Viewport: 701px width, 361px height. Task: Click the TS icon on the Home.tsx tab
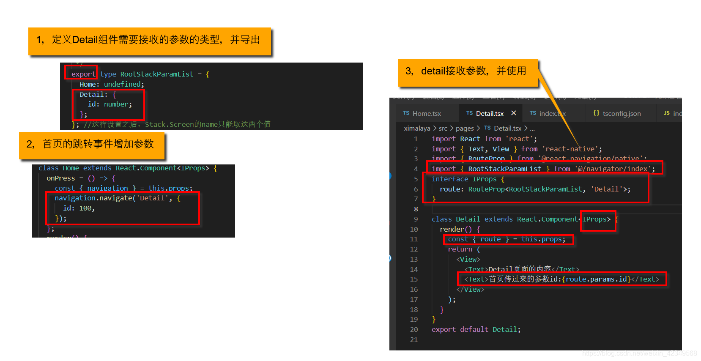coord(406,113)
